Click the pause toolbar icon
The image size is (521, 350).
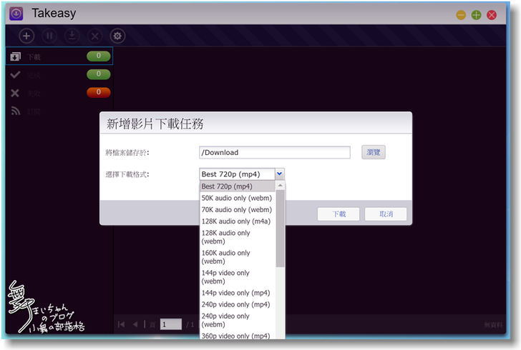click(49, 36)
